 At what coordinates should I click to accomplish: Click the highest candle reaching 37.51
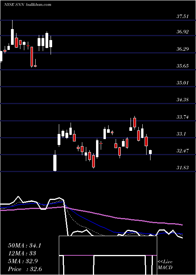pos(12,33)
